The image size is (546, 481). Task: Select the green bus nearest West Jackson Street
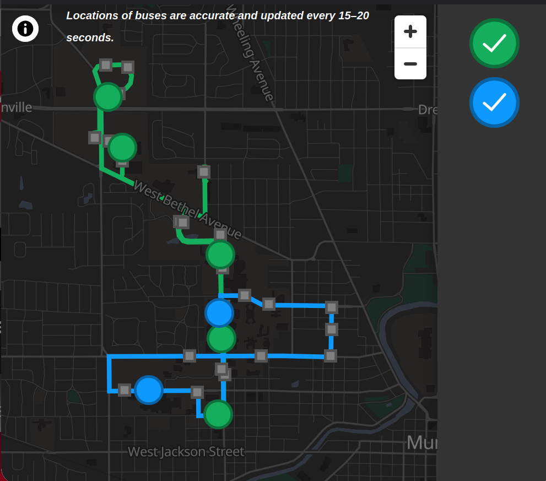pyautogui.click(x=218, y=414)
